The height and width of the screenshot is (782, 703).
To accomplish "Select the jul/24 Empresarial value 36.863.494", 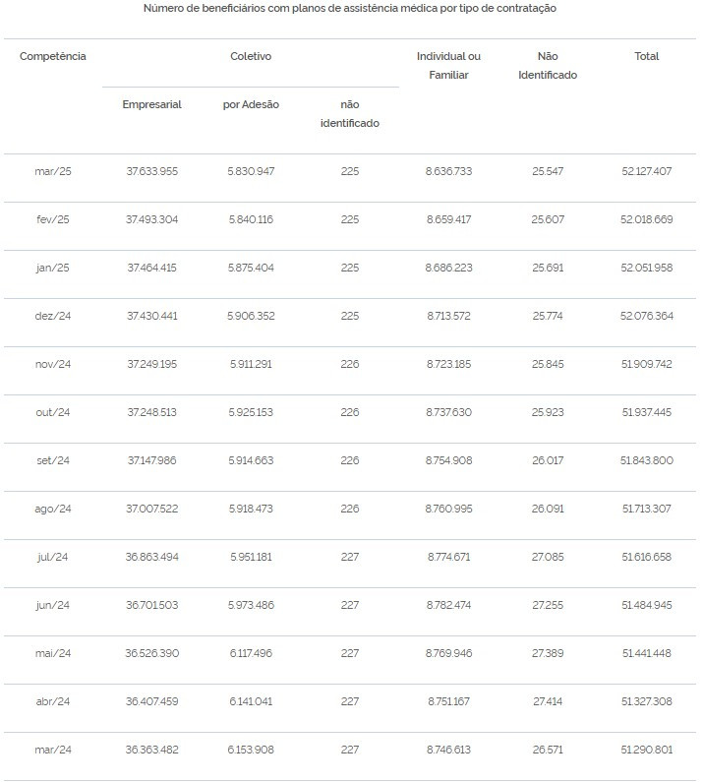I will (151, 557).
